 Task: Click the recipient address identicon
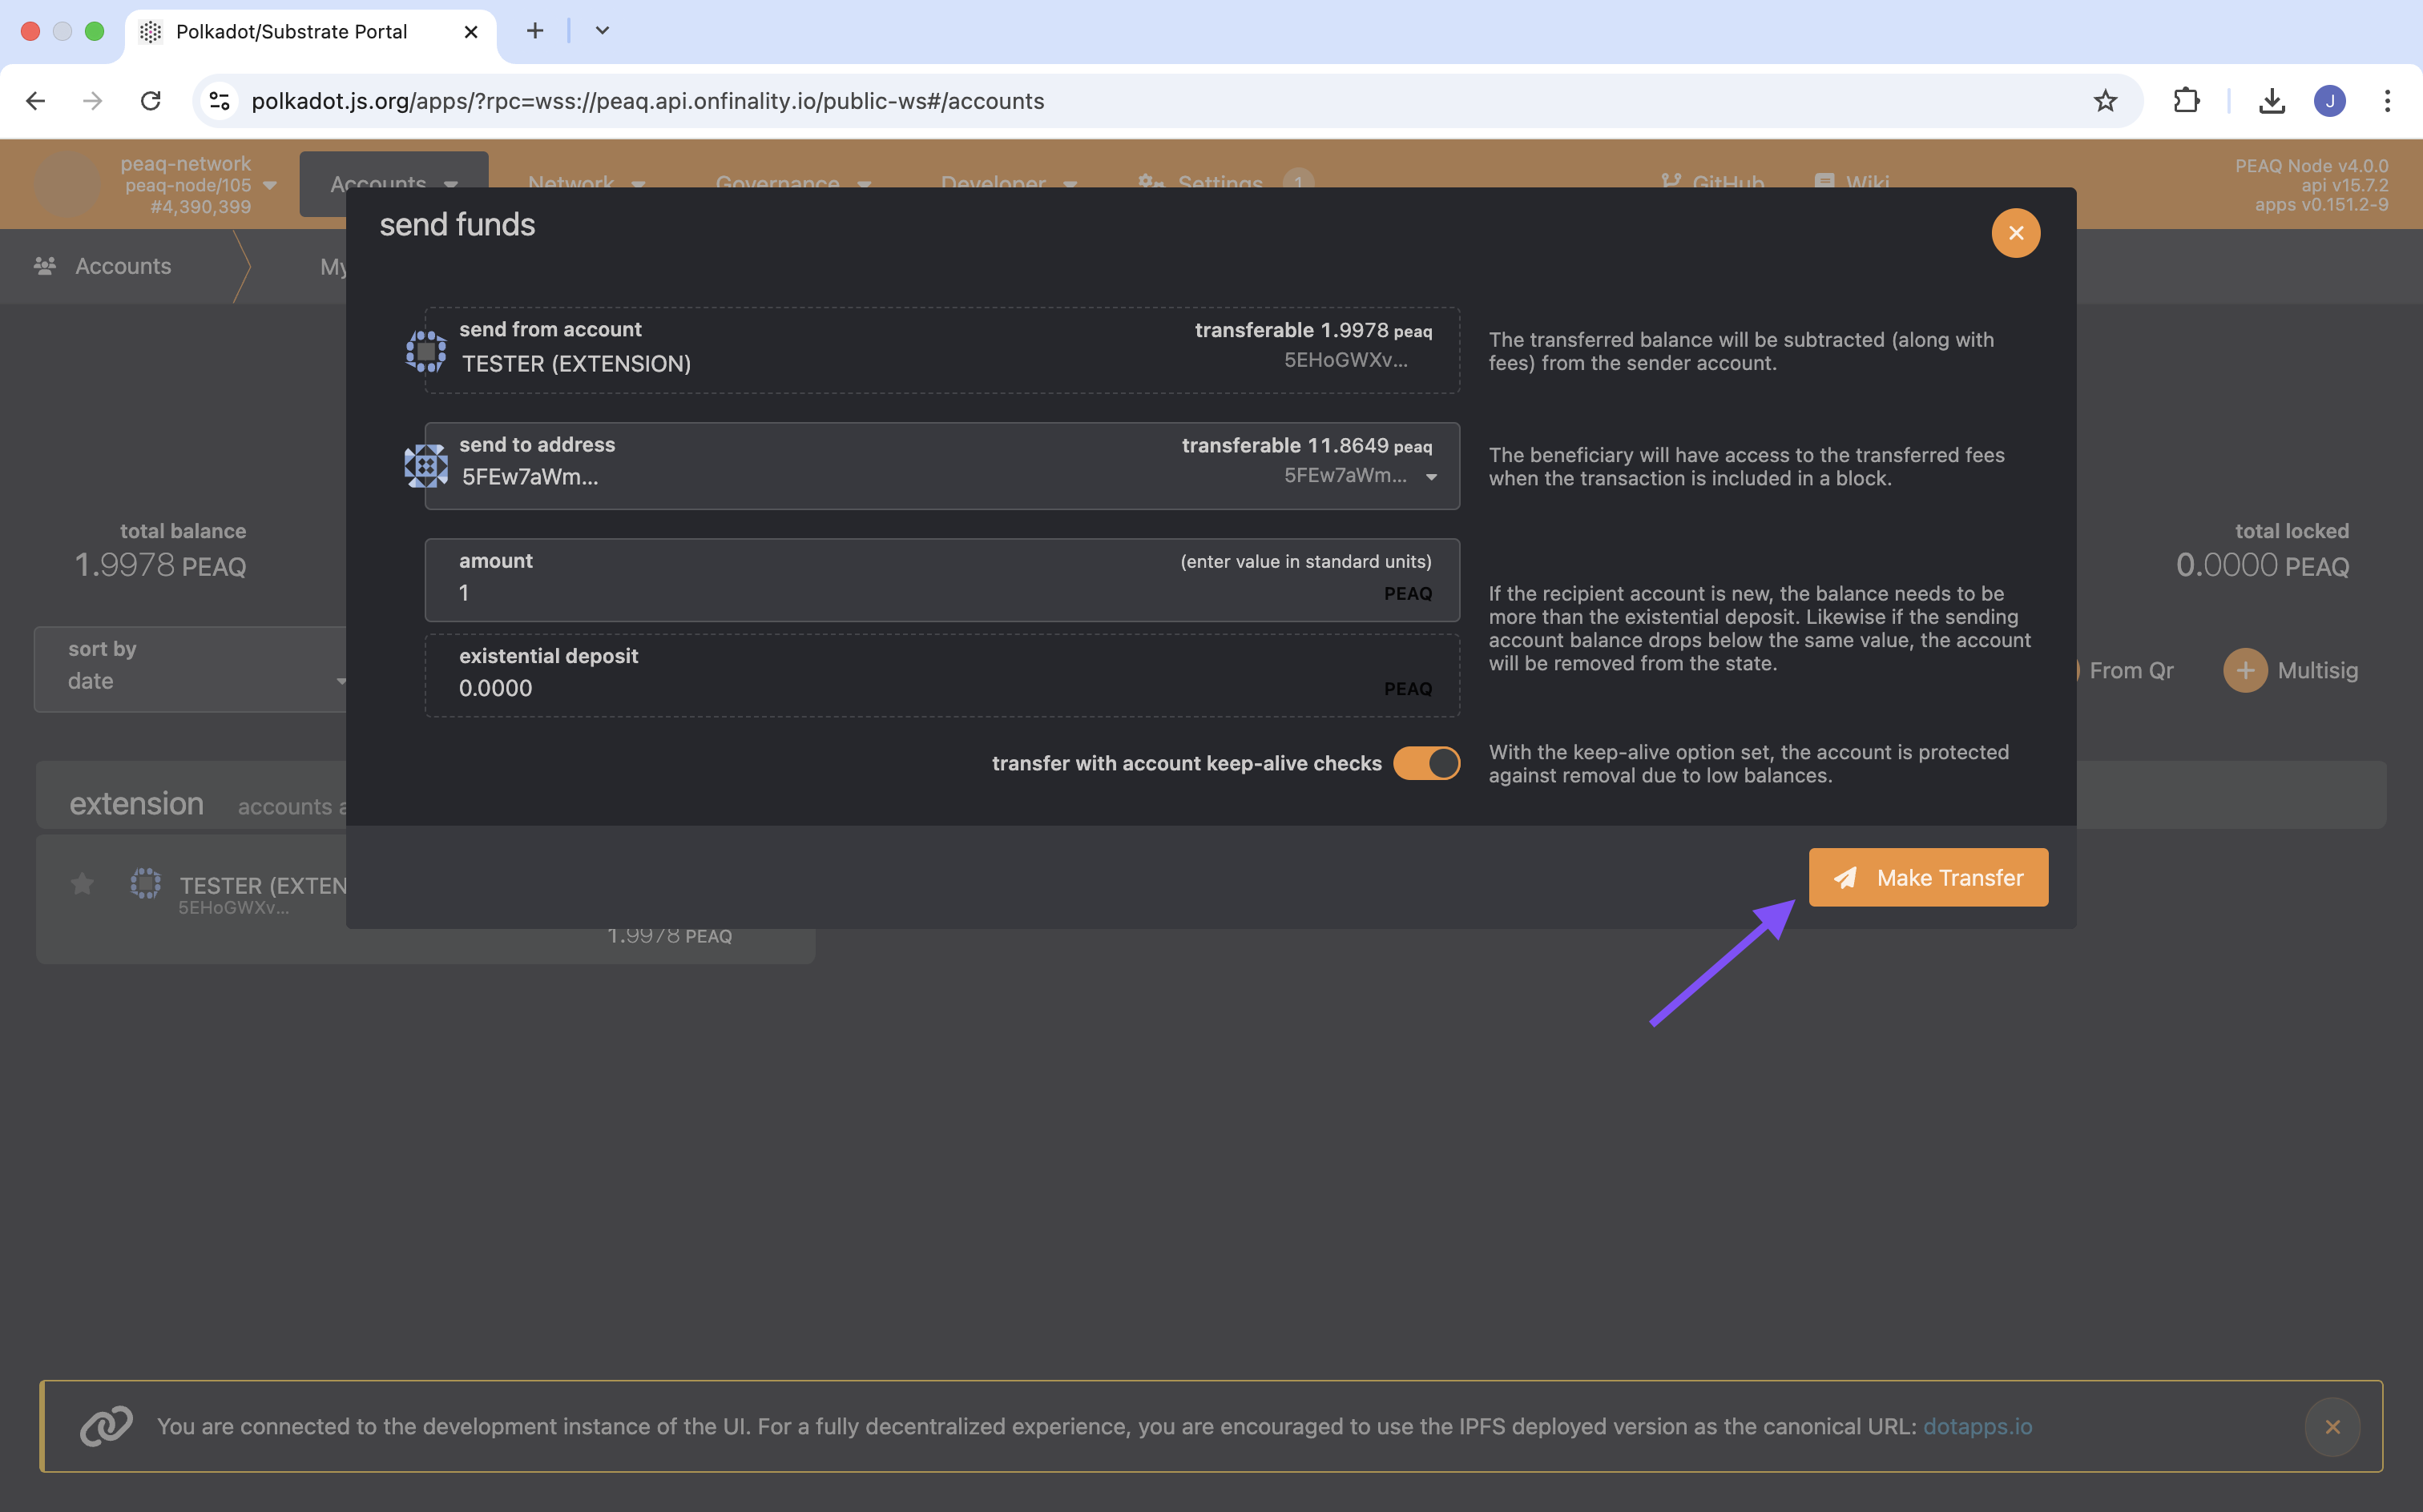coord(425,466)
